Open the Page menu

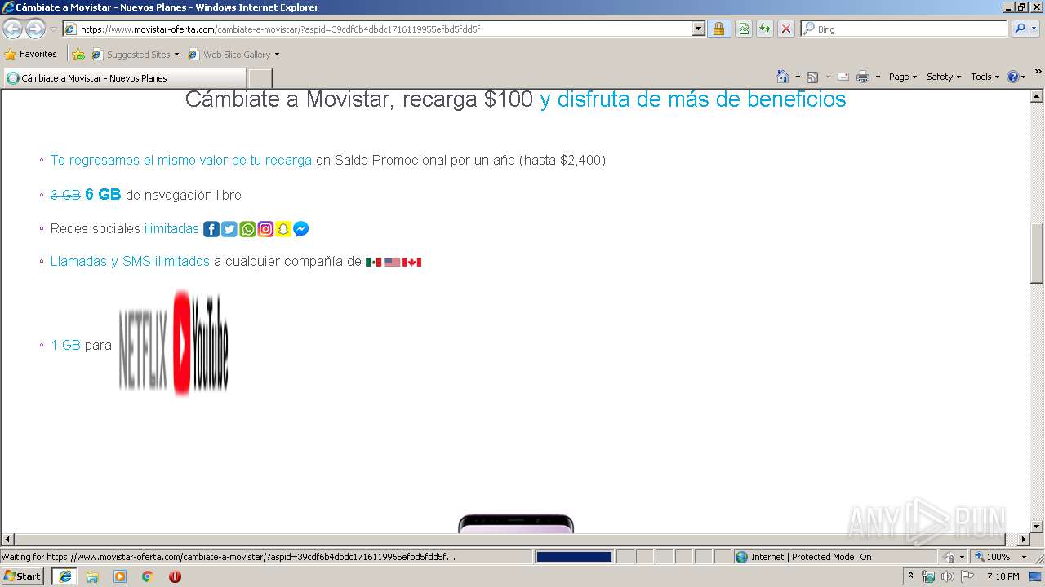(903, 77)
